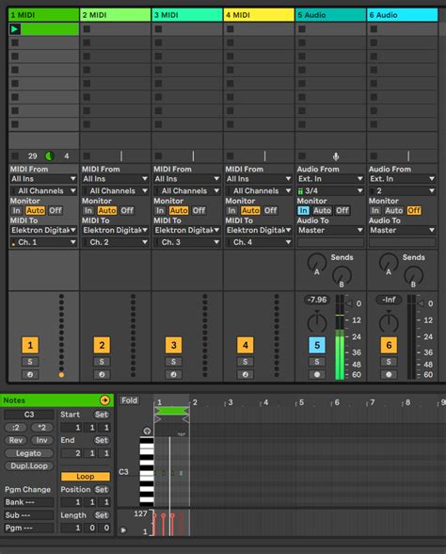Toggle track activator 5
This screenshot has width=446, height=554.
(317, 345)
